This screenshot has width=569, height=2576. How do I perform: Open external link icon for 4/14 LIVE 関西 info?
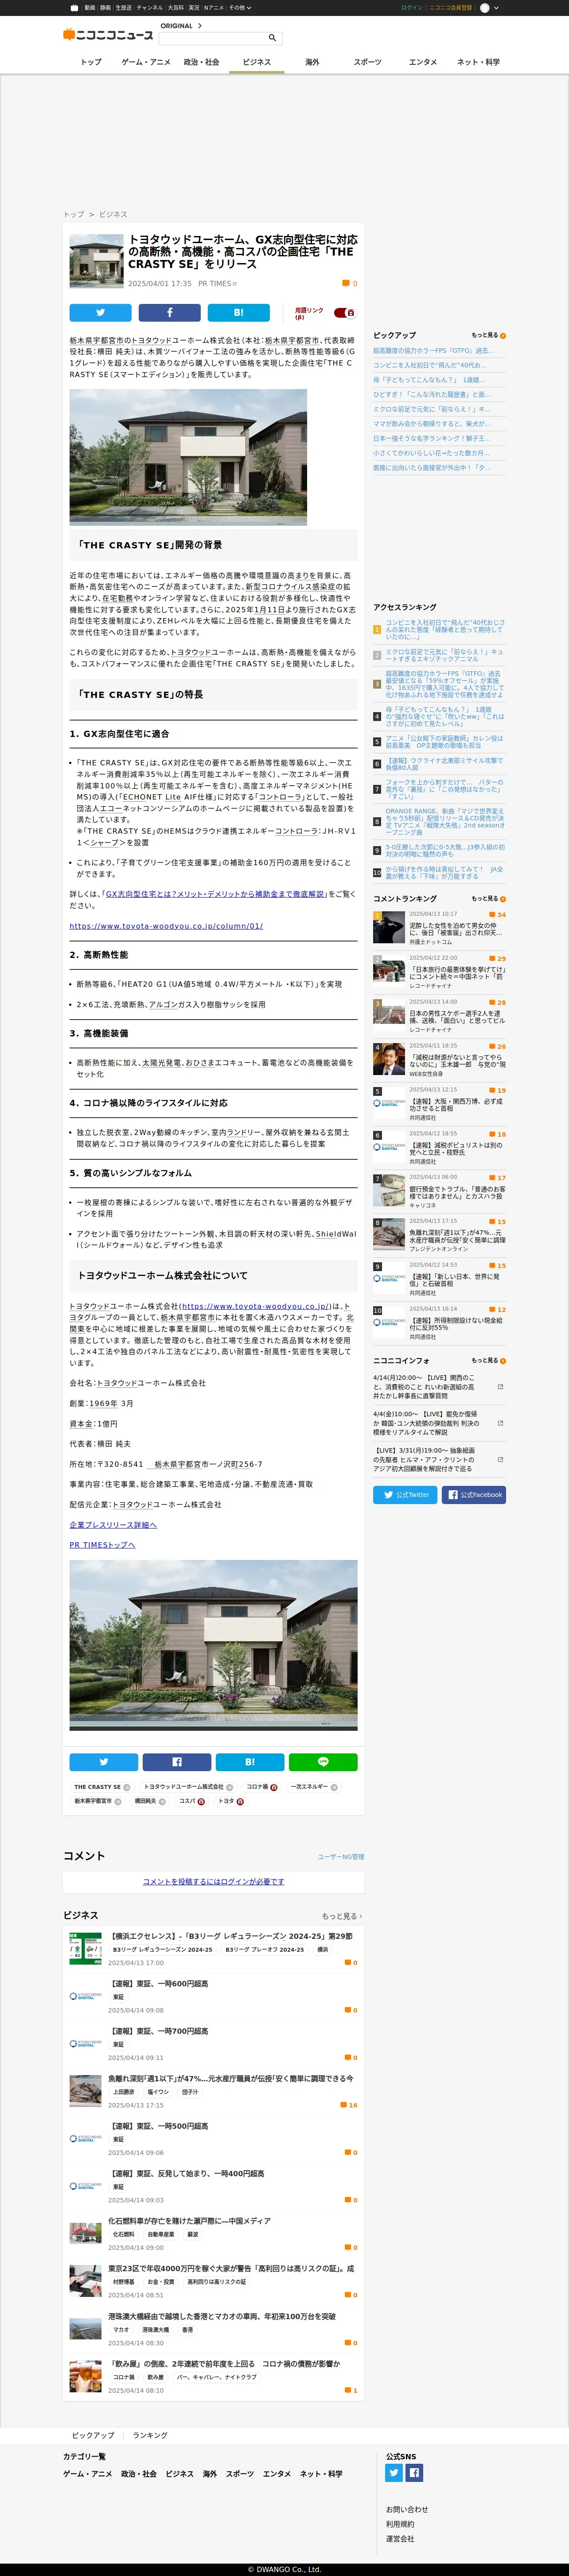point(500,1387)
